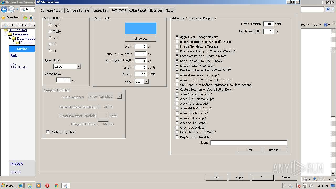Open the Tools menu dropdown in Internet Explorer
The image size is (336, 189).
(317, 25)
